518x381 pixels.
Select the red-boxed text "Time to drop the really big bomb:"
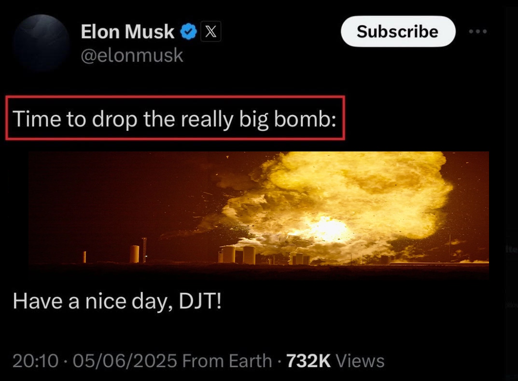pyautogui.click(x=174, y=119)
